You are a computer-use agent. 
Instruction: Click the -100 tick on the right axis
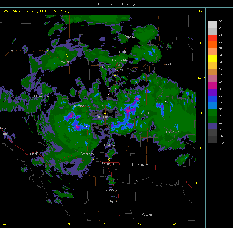click(x=198, y=183)
